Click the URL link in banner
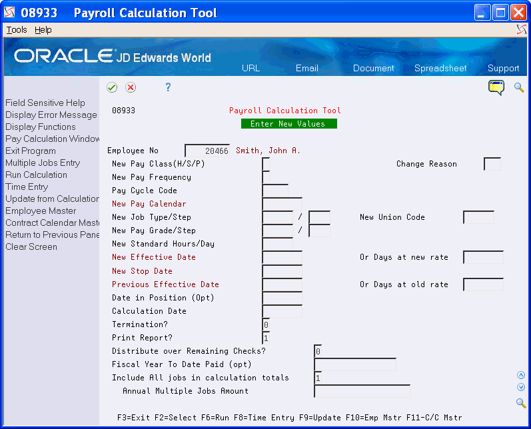Image resolution: width=531 pixels, height=429 pixels. (x=251, y=68)
